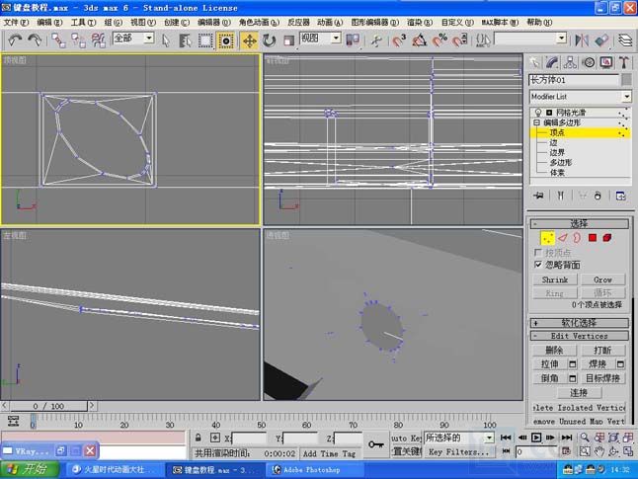Pick the Rectangular Selection Region tool
Viewport: 638px width, 479px height.
pos(205,40)
